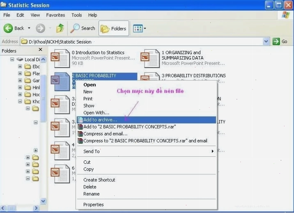The height and width of the screenshot is (213, 294).
Task: Select 0 Introduction to Statistics file icon
Action: (x=60, y=58)
